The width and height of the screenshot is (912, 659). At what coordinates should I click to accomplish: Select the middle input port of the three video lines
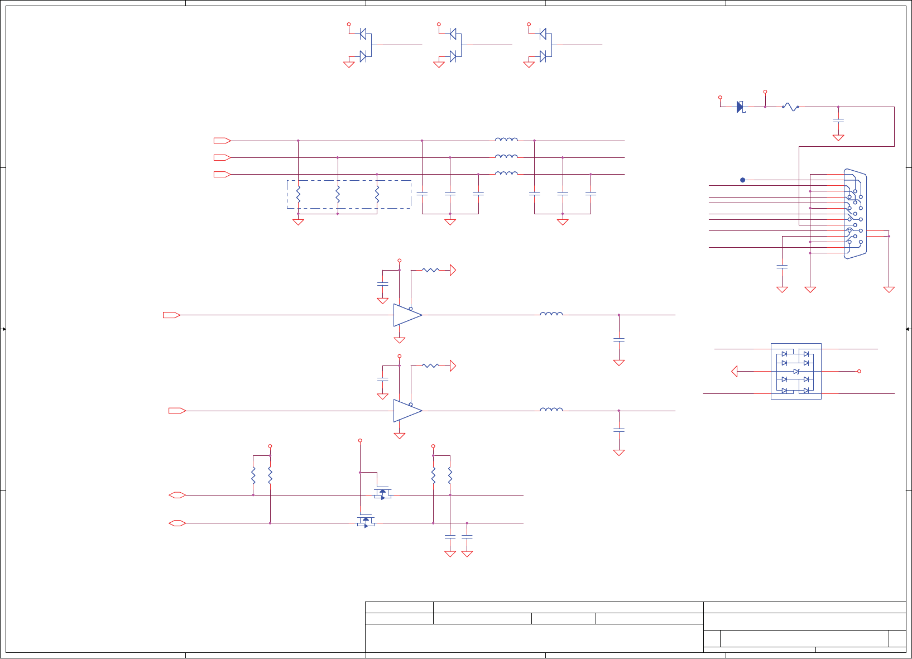coord(222,157)
